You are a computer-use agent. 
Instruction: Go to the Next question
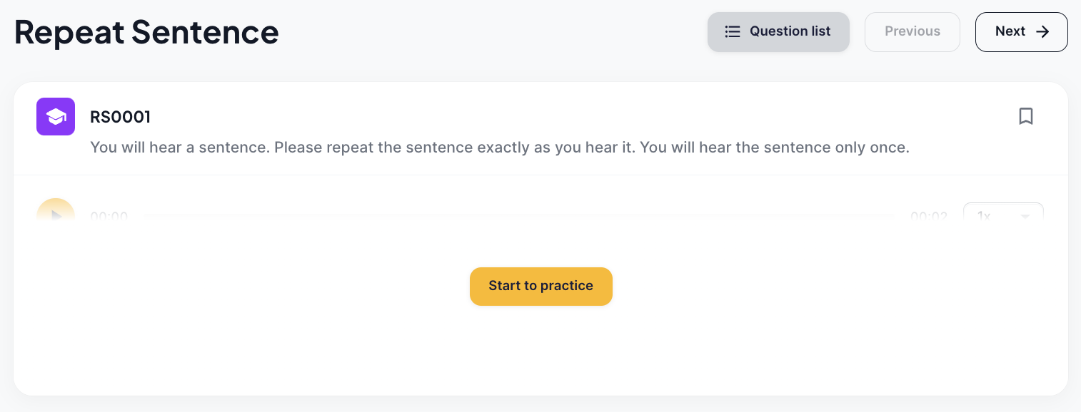[x=1022, y=32]
